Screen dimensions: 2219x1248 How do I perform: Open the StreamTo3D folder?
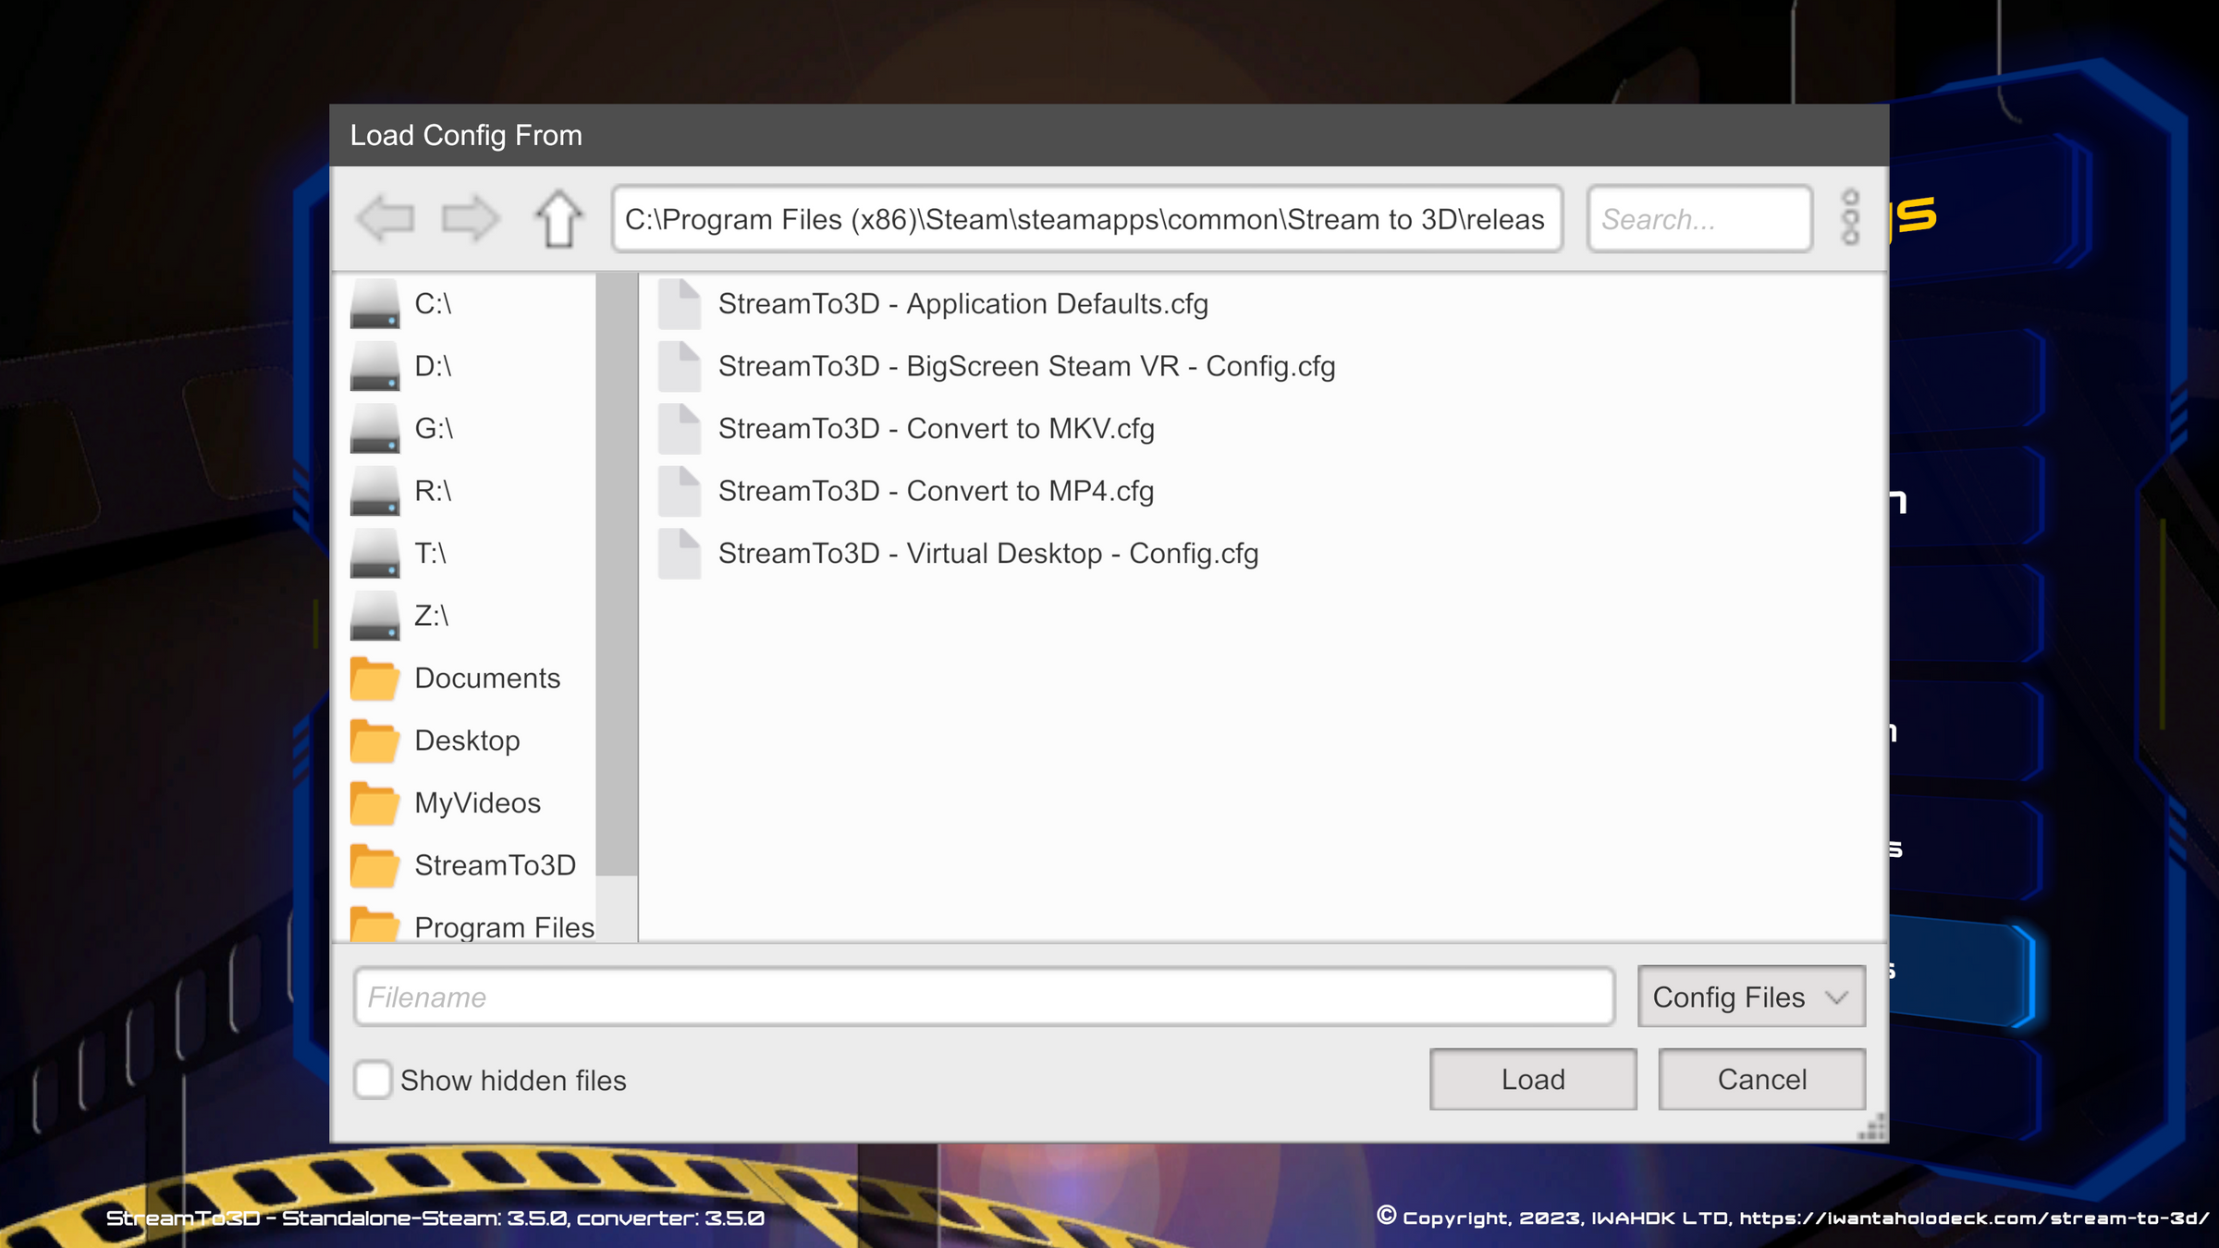pos(495,865)
